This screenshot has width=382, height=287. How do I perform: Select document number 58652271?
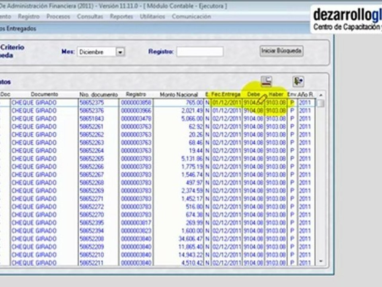(x=92, y=199)
